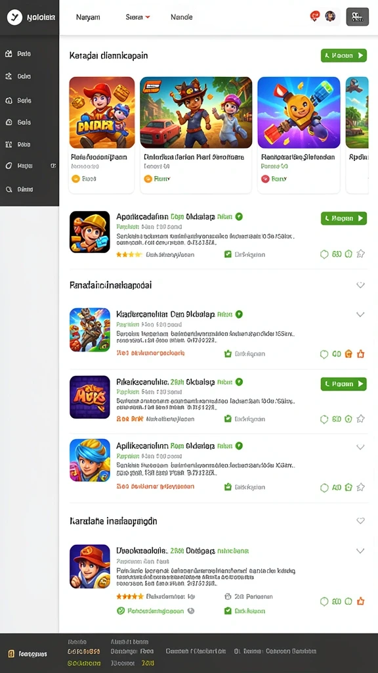Click green play button on the Mups app row
The height and width of the screenshot is (673, 378).
coord(344,384)
